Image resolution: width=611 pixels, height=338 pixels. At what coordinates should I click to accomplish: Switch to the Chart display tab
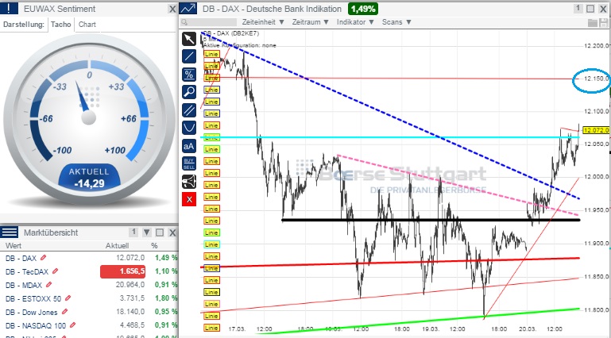87,25
